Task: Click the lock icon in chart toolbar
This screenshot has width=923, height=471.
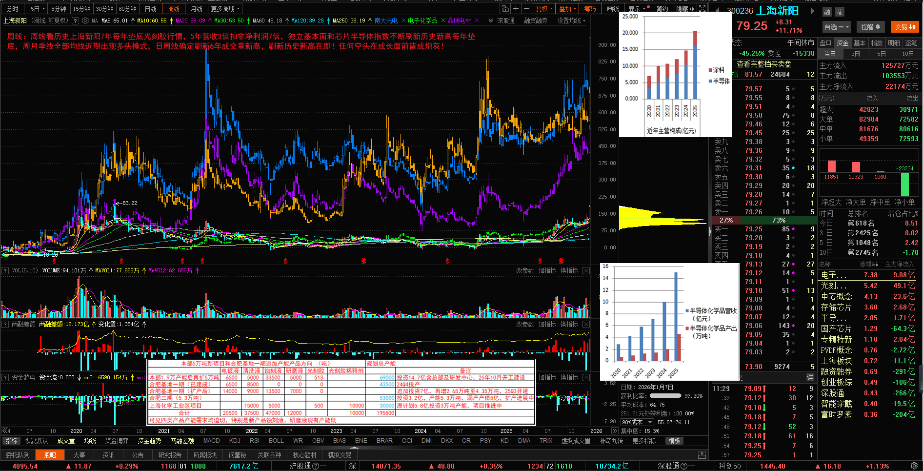Action: point(505,9)
